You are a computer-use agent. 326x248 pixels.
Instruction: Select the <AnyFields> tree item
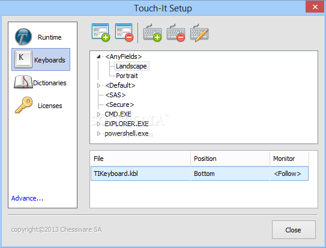(124, 56)
